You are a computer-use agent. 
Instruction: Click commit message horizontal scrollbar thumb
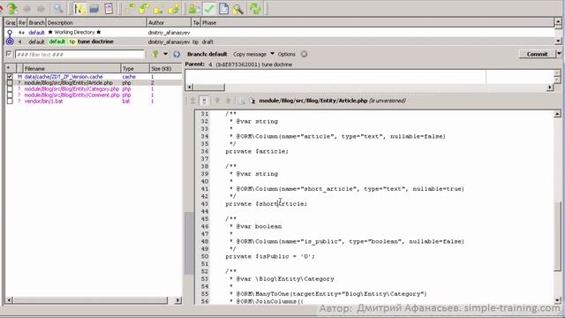tap(208, 87)
